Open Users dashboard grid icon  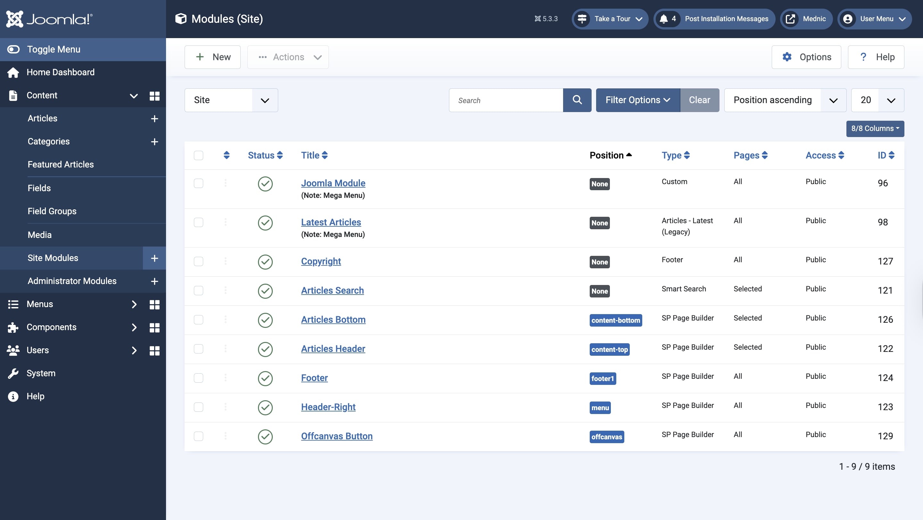[154, 350]
